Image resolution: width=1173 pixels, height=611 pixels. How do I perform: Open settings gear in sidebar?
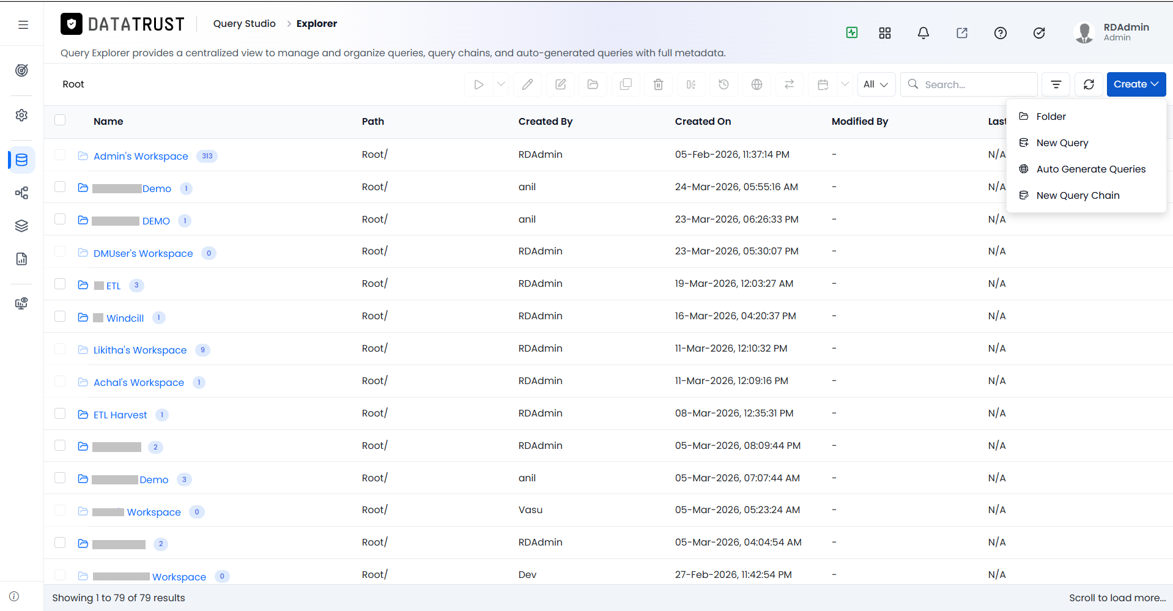click(x=21, y=115)
